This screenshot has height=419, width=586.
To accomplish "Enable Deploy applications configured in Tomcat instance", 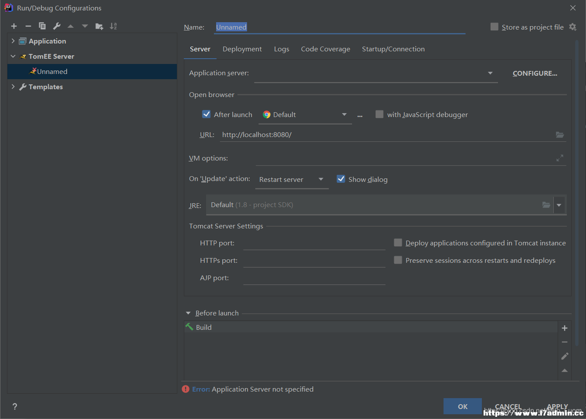I will click(398, 243).
